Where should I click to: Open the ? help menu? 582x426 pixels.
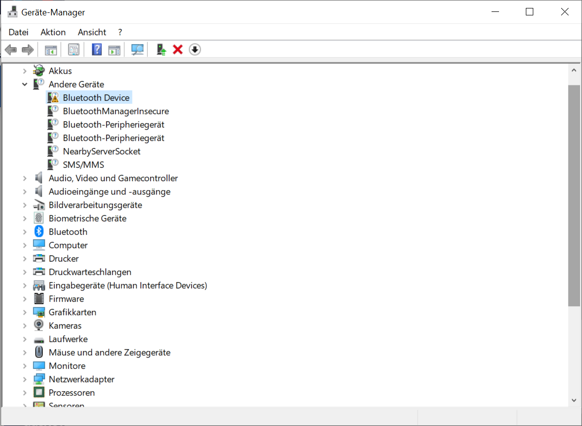[120, 32]
